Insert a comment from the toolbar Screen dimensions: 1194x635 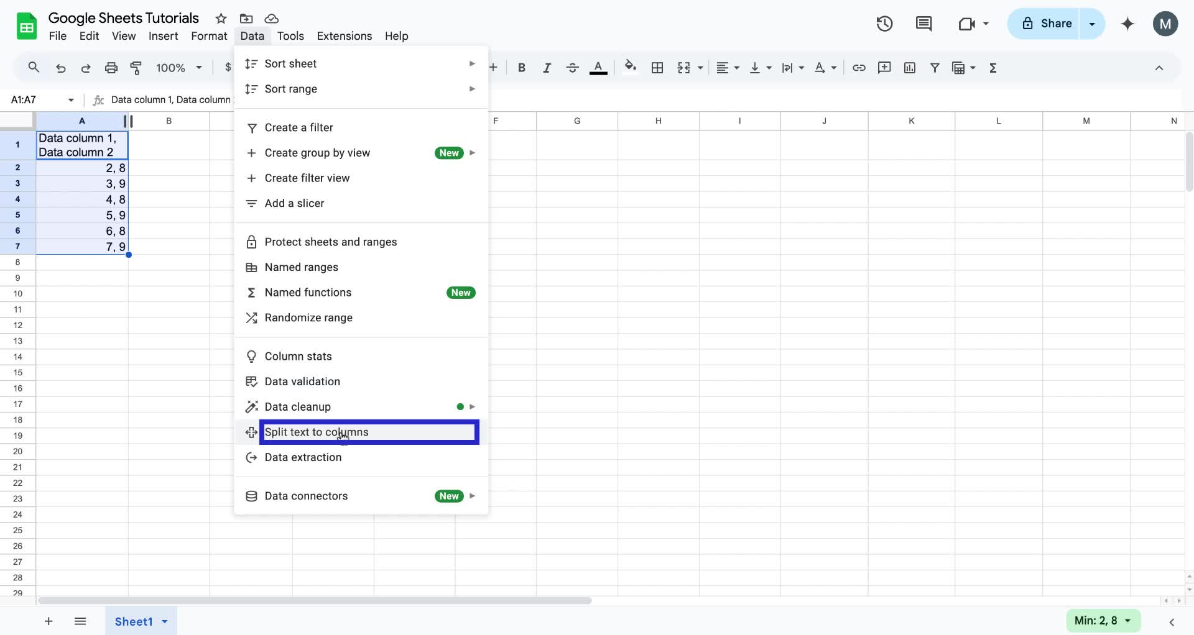pyautogui.click(x=884, y=68)
